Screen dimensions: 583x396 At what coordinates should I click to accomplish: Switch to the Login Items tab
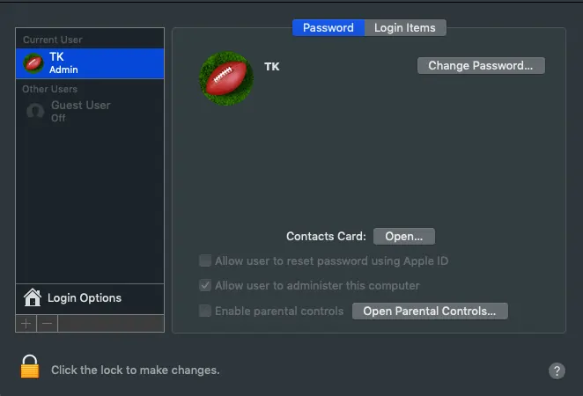404,27
